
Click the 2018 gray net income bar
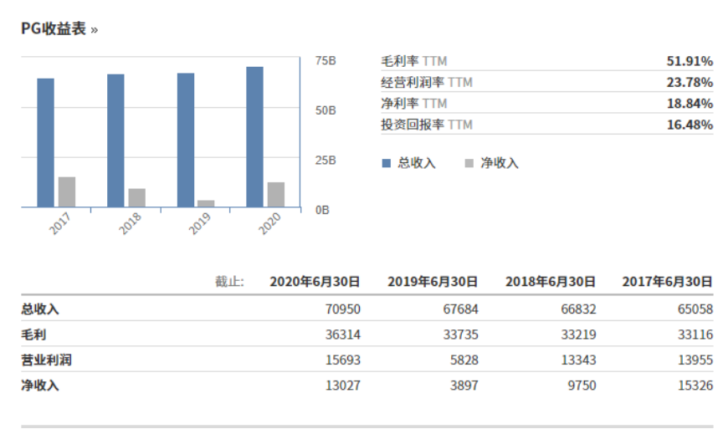[x=137, y=197]
